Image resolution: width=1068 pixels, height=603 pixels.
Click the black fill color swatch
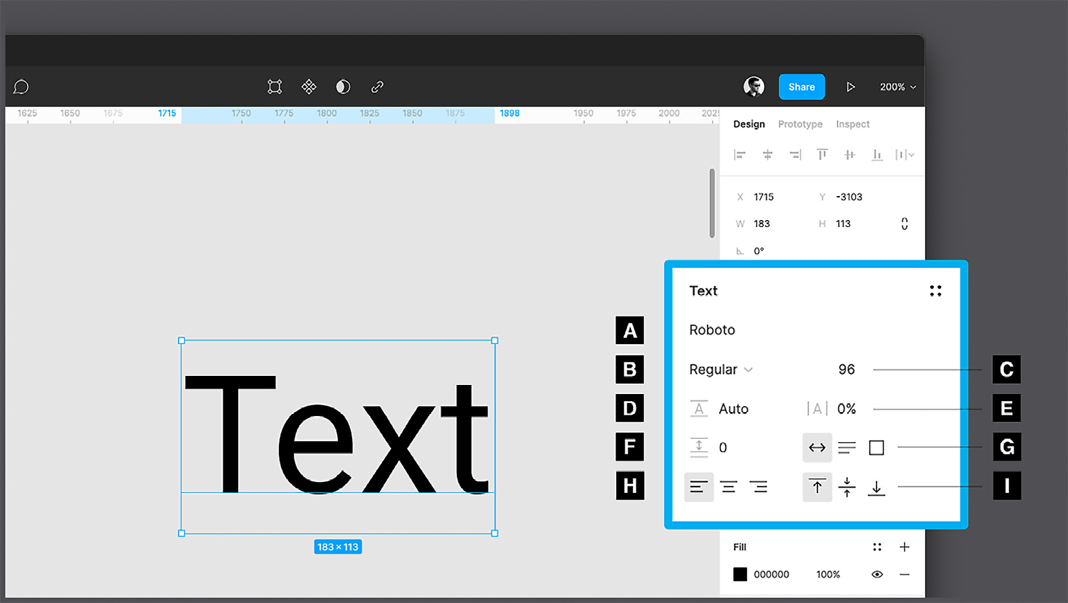pos(740,574)
